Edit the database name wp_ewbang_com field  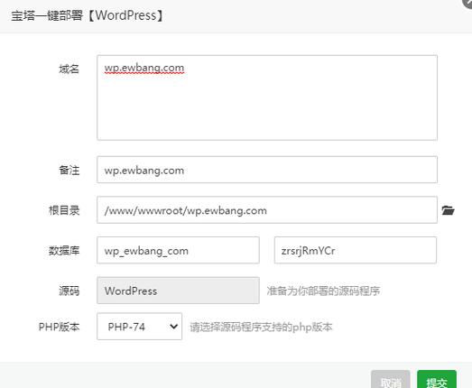(x=178, y=250)
